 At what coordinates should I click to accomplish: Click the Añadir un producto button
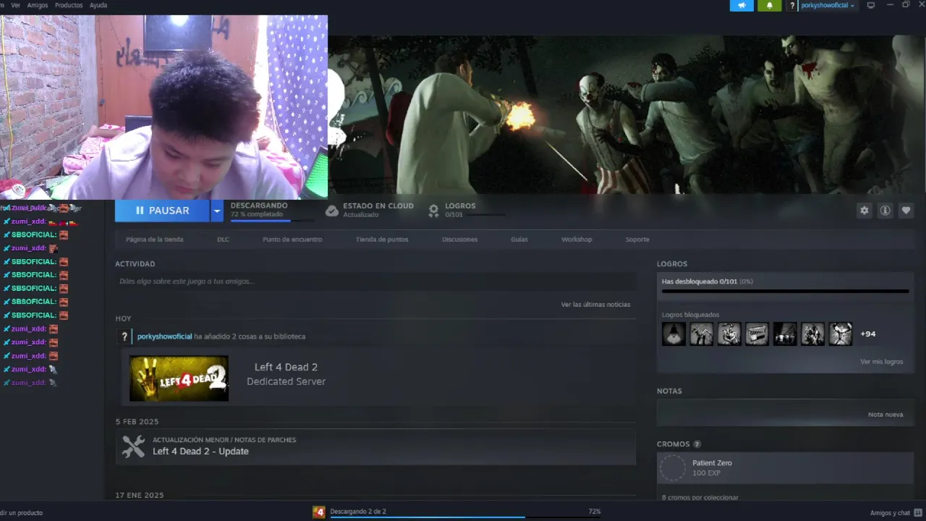coord(21,513)
